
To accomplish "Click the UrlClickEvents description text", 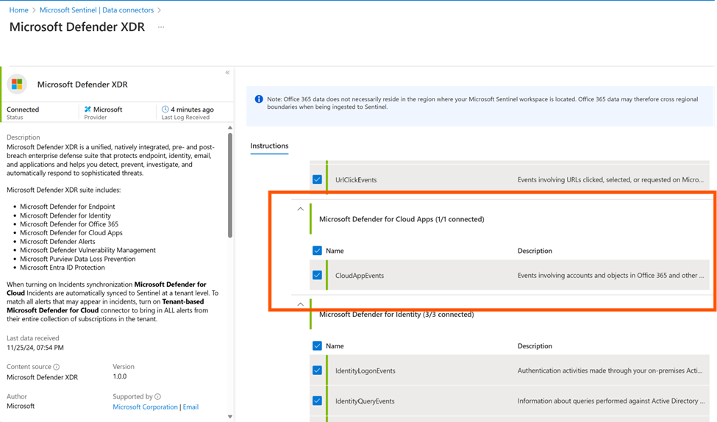I will click(x=610, y=179).
